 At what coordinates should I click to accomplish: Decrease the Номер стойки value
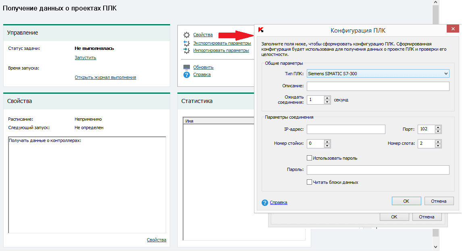(x=327, y=146)
